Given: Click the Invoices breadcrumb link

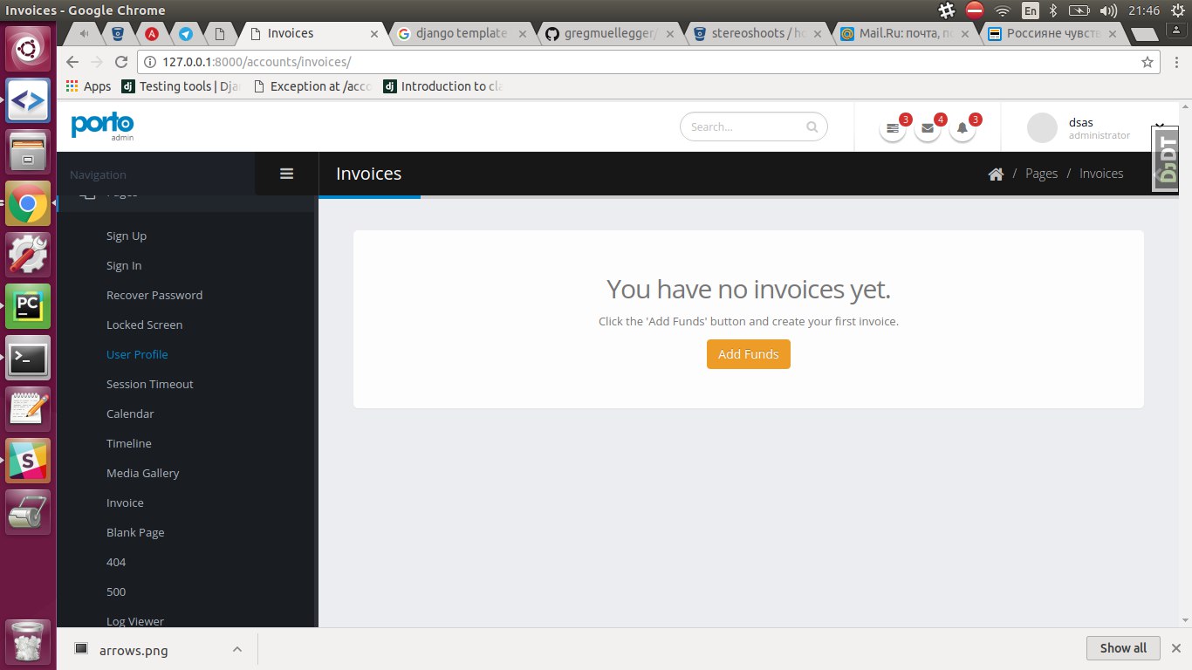Looking at the screenshot, I should [1101, 174].
